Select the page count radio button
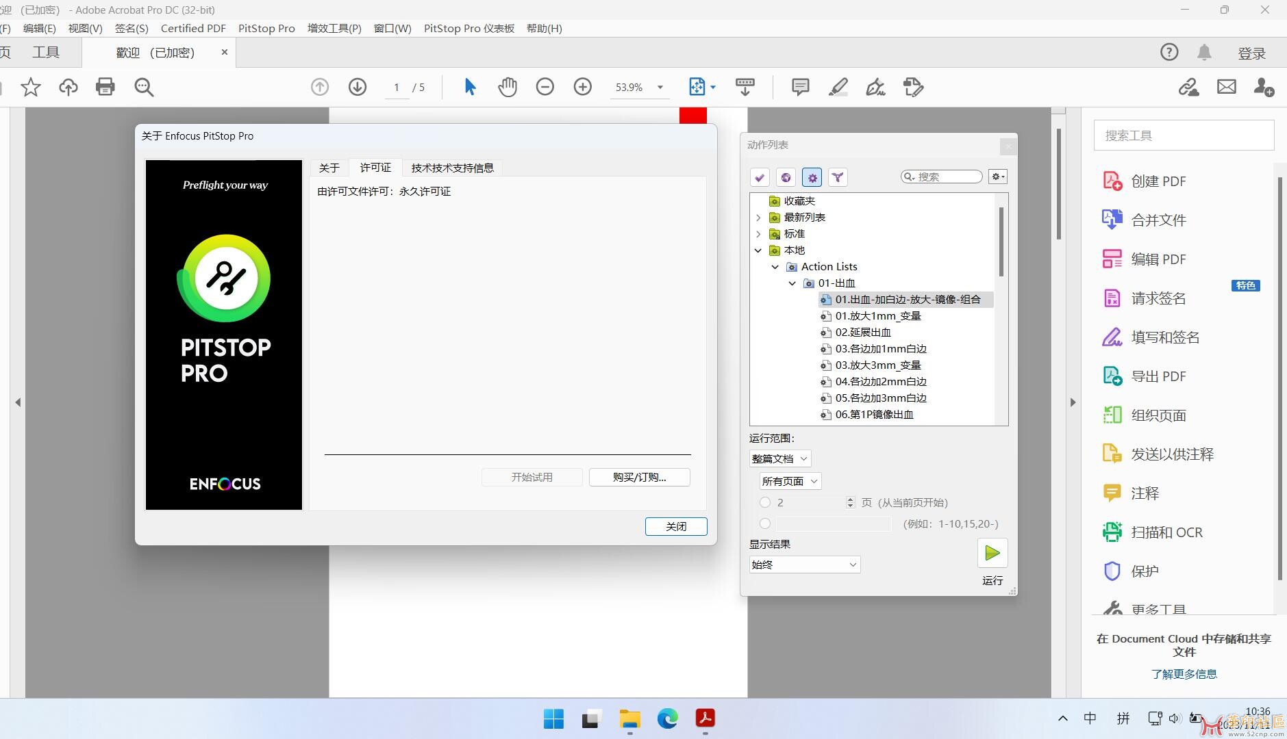1287x739 pixels. [x=765, y=502]
